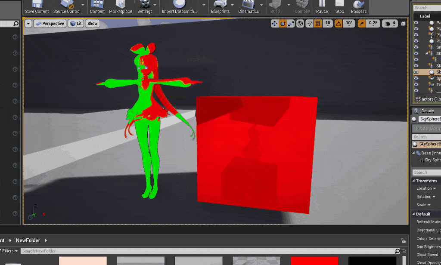Select the translate (move) gizmo tool
This screenshot has width=441, height=265.
[x=274, y=24]
